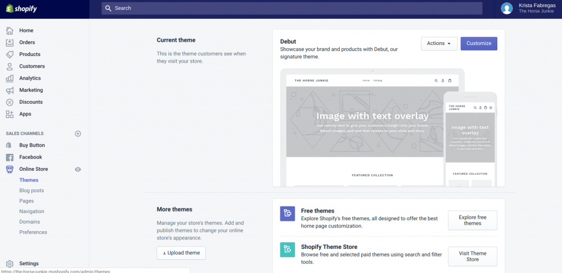Click the Products tag icon
The image size is (562, 273).
pos(10,54)
